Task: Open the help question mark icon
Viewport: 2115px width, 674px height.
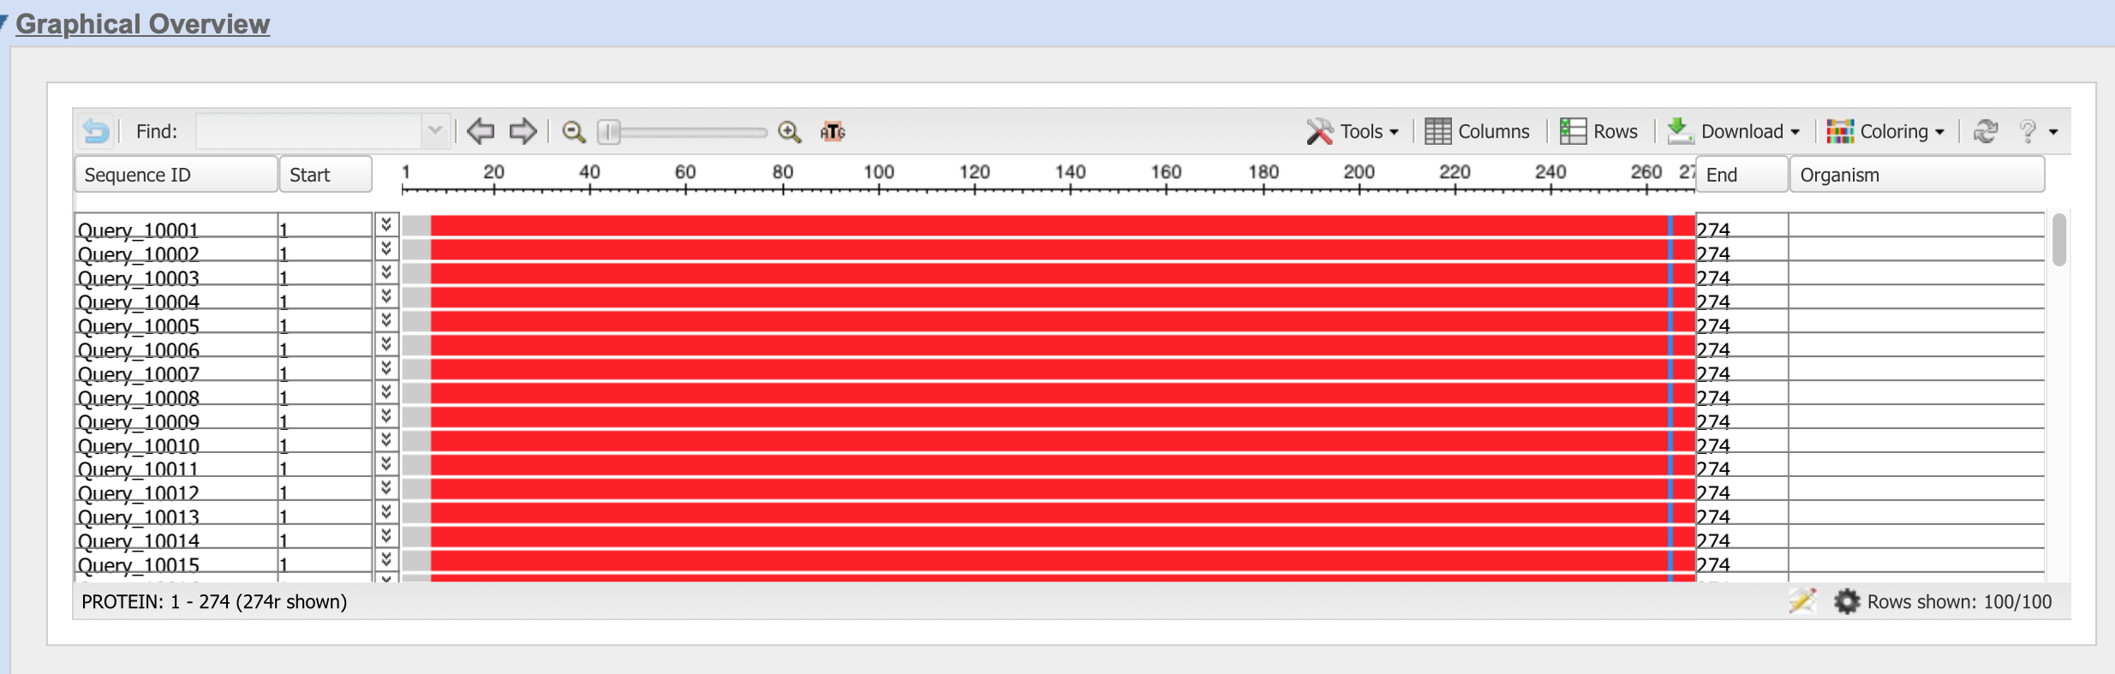Action: pyautogui.click(x=2028, y=131)
